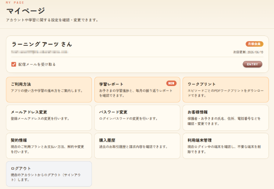Open the 購入履歴 card
This screenshot has width=274, height=189.
(137, 146)
